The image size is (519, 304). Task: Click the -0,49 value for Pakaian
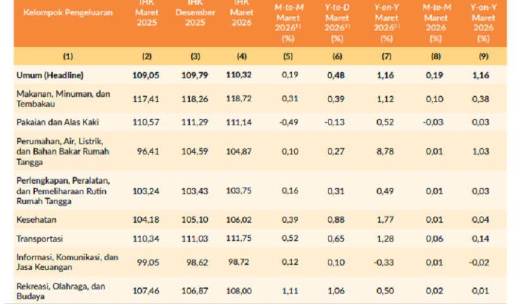click(x=289, y=121)
